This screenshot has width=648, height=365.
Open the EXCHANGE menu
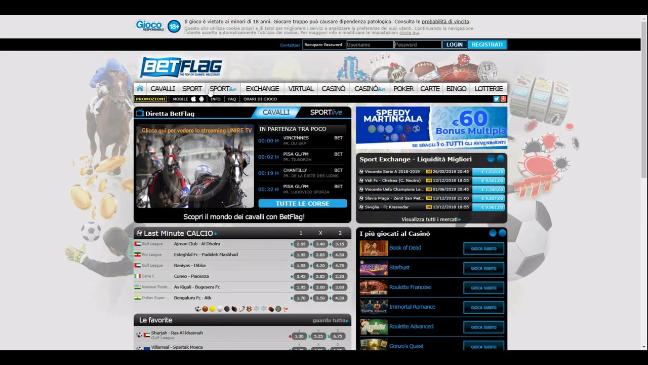coord(262,89)
